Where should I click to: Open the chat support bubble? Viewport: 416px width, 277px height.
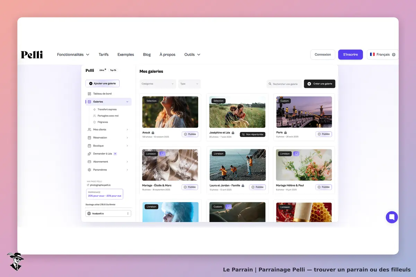click(392, 217)
